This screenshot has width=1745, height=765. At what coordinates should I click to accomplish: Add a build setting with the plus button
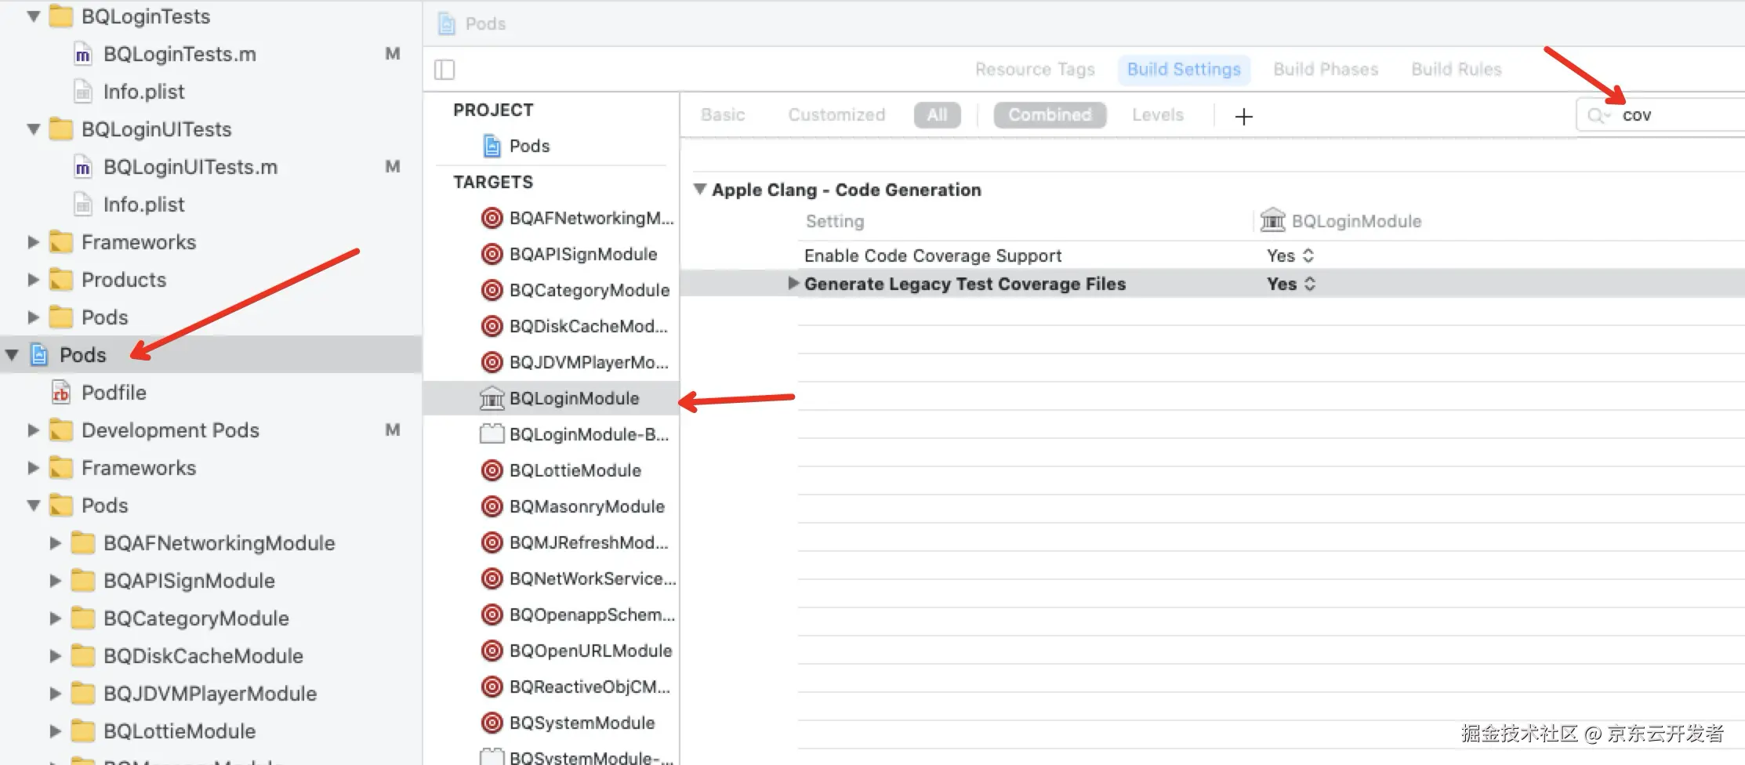tap(1243, 117)
